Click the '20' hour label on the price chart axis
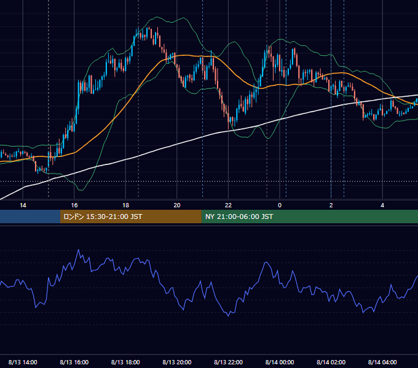 [x=177, y=205]
